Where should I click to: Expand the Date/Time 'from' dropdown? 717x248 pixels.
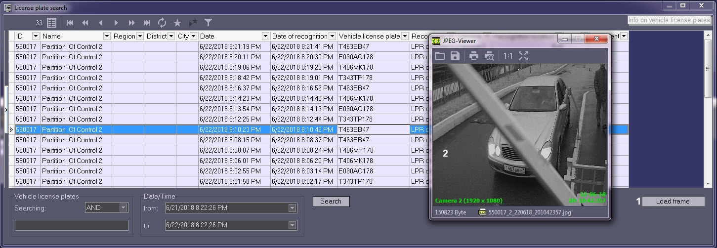(x=292, y=208)
